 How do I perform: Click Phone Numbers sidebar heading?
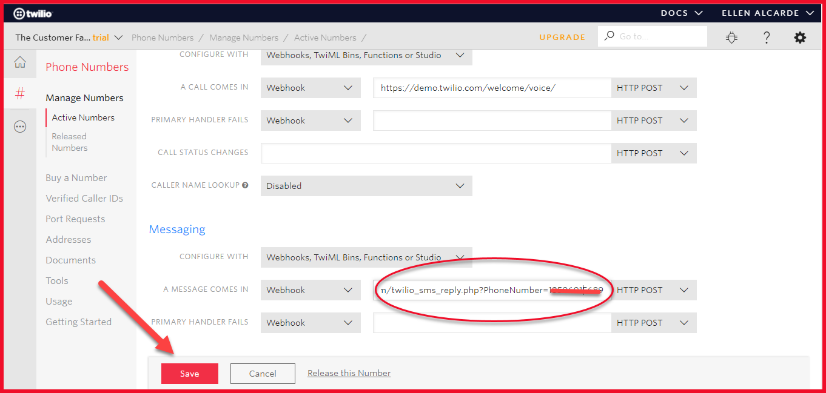[87, 67]
